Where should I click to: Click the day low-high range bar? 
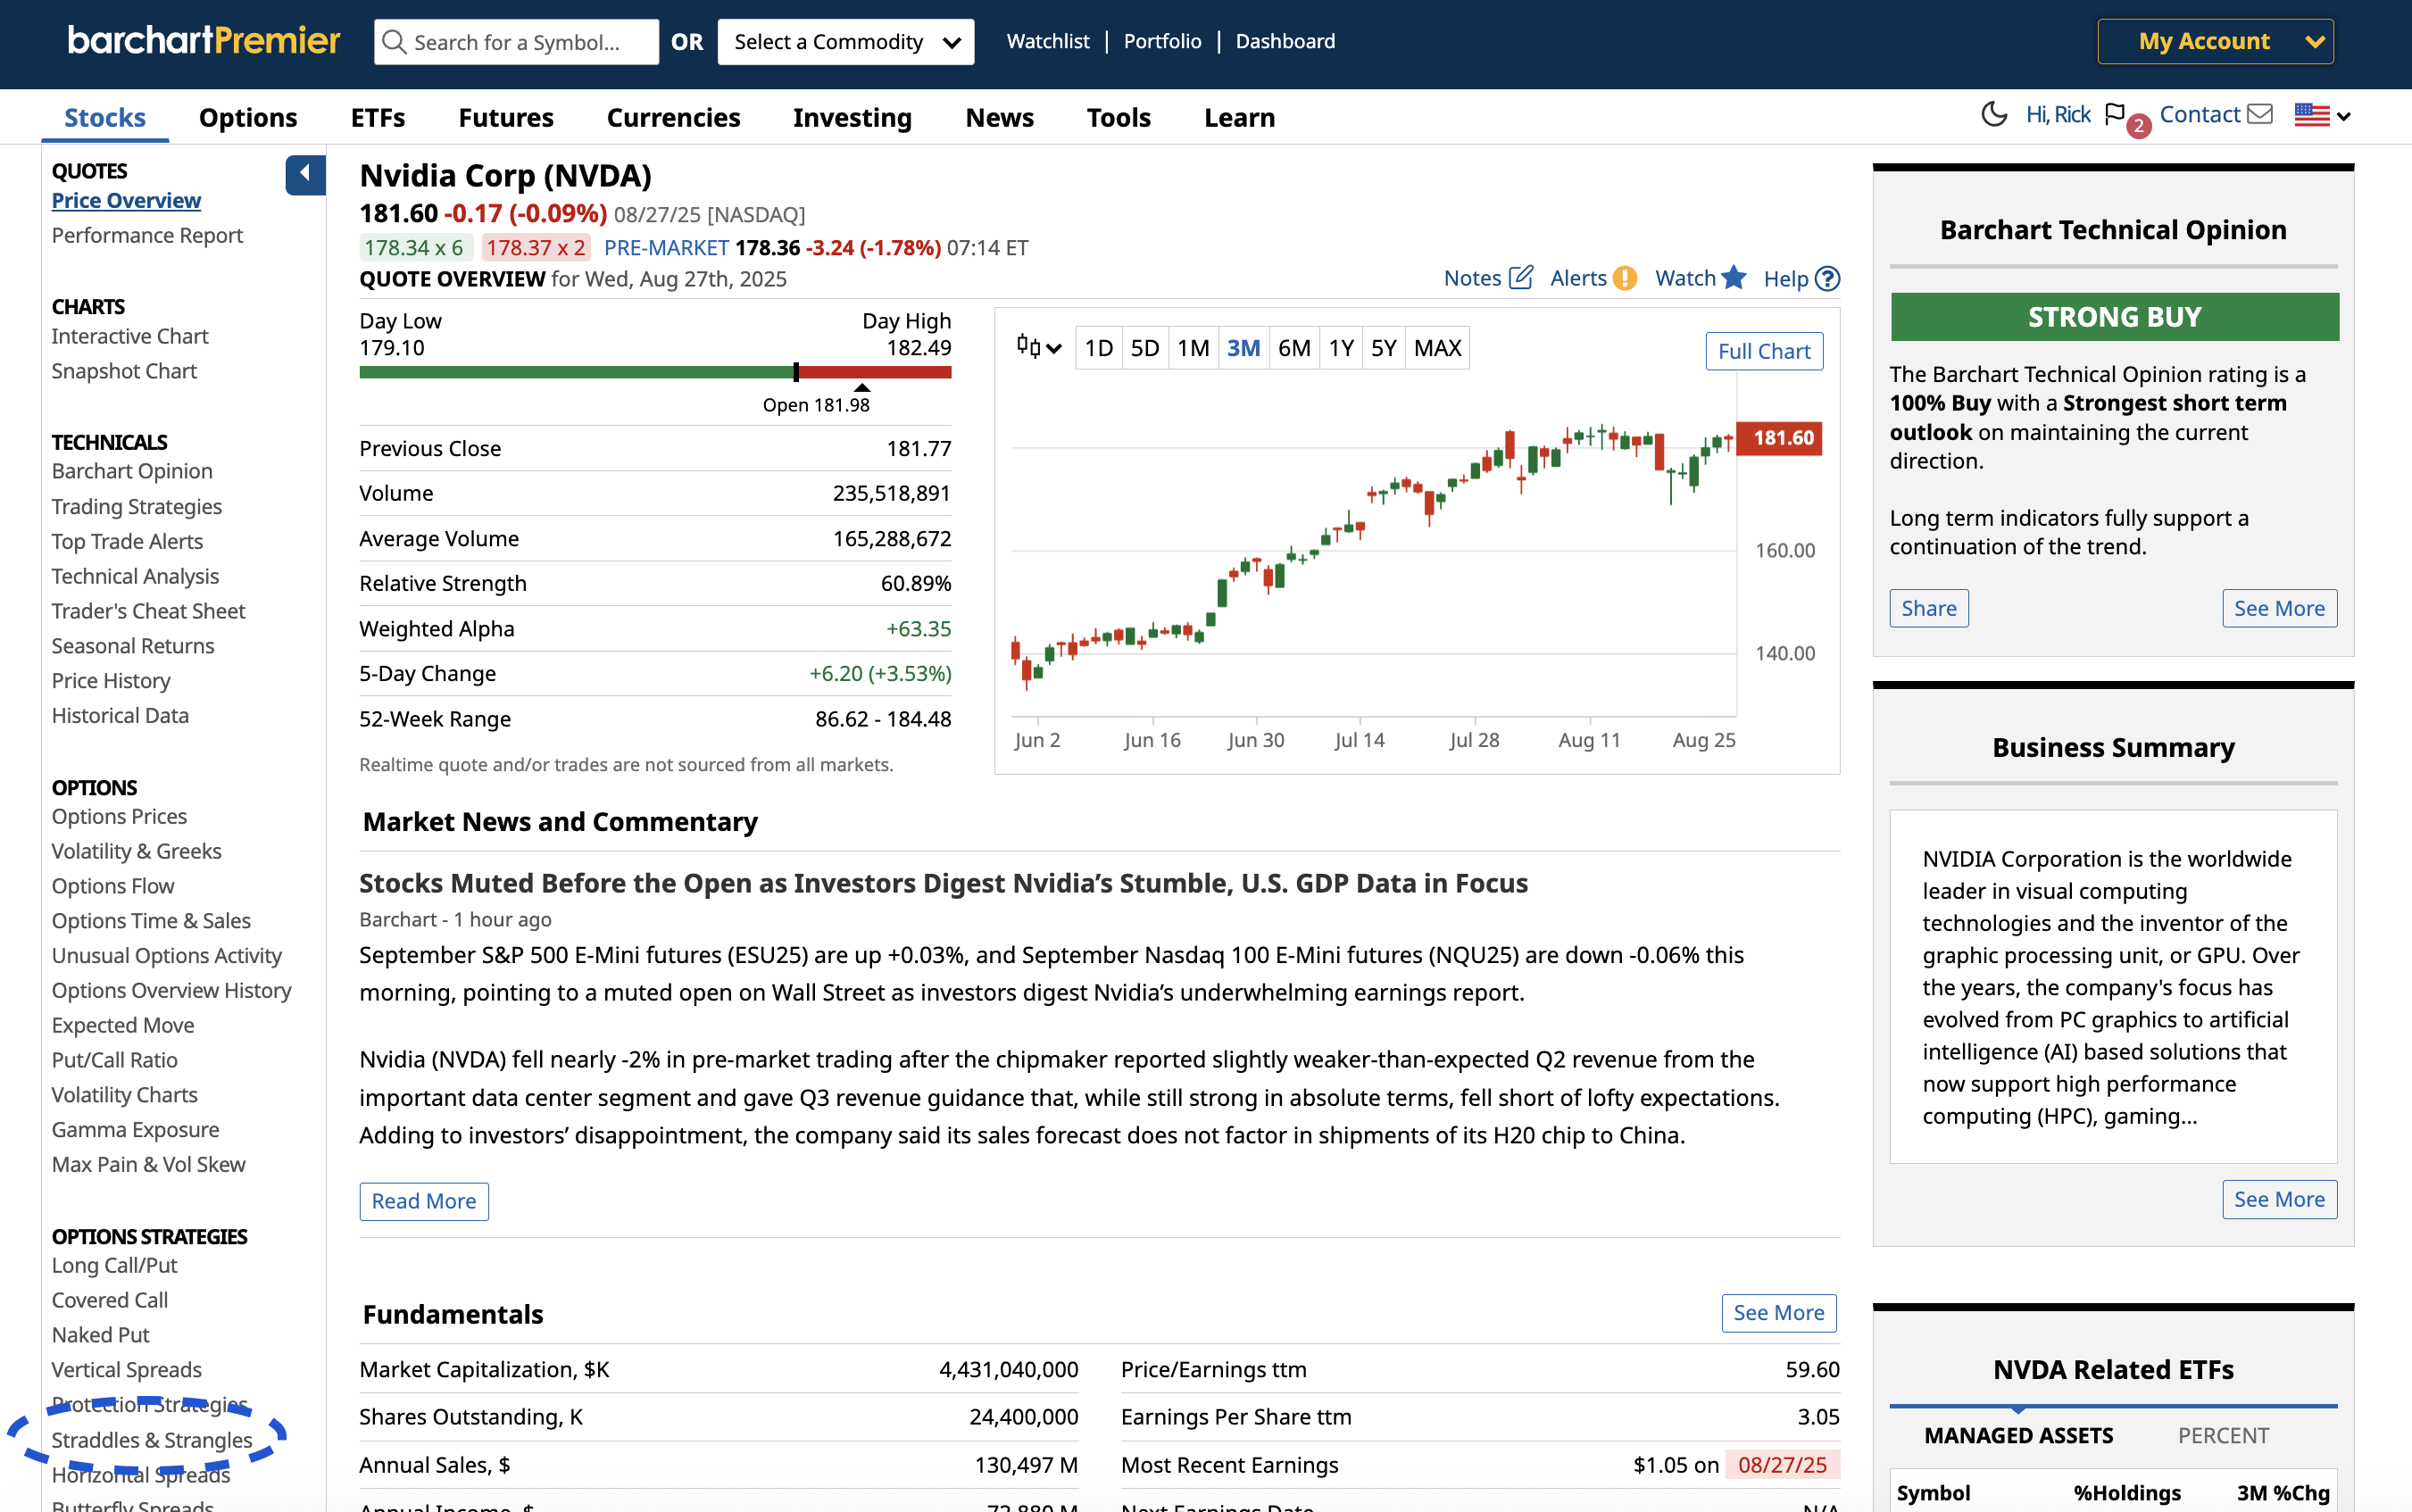(655, 372)
